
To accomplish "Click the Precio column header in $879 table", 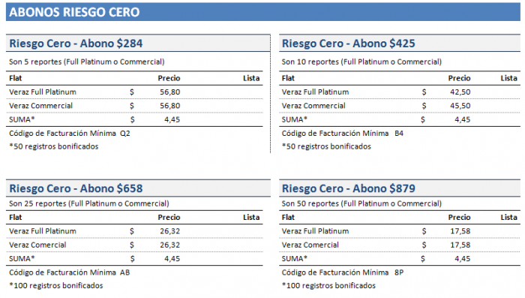I will tap(459, 217).
